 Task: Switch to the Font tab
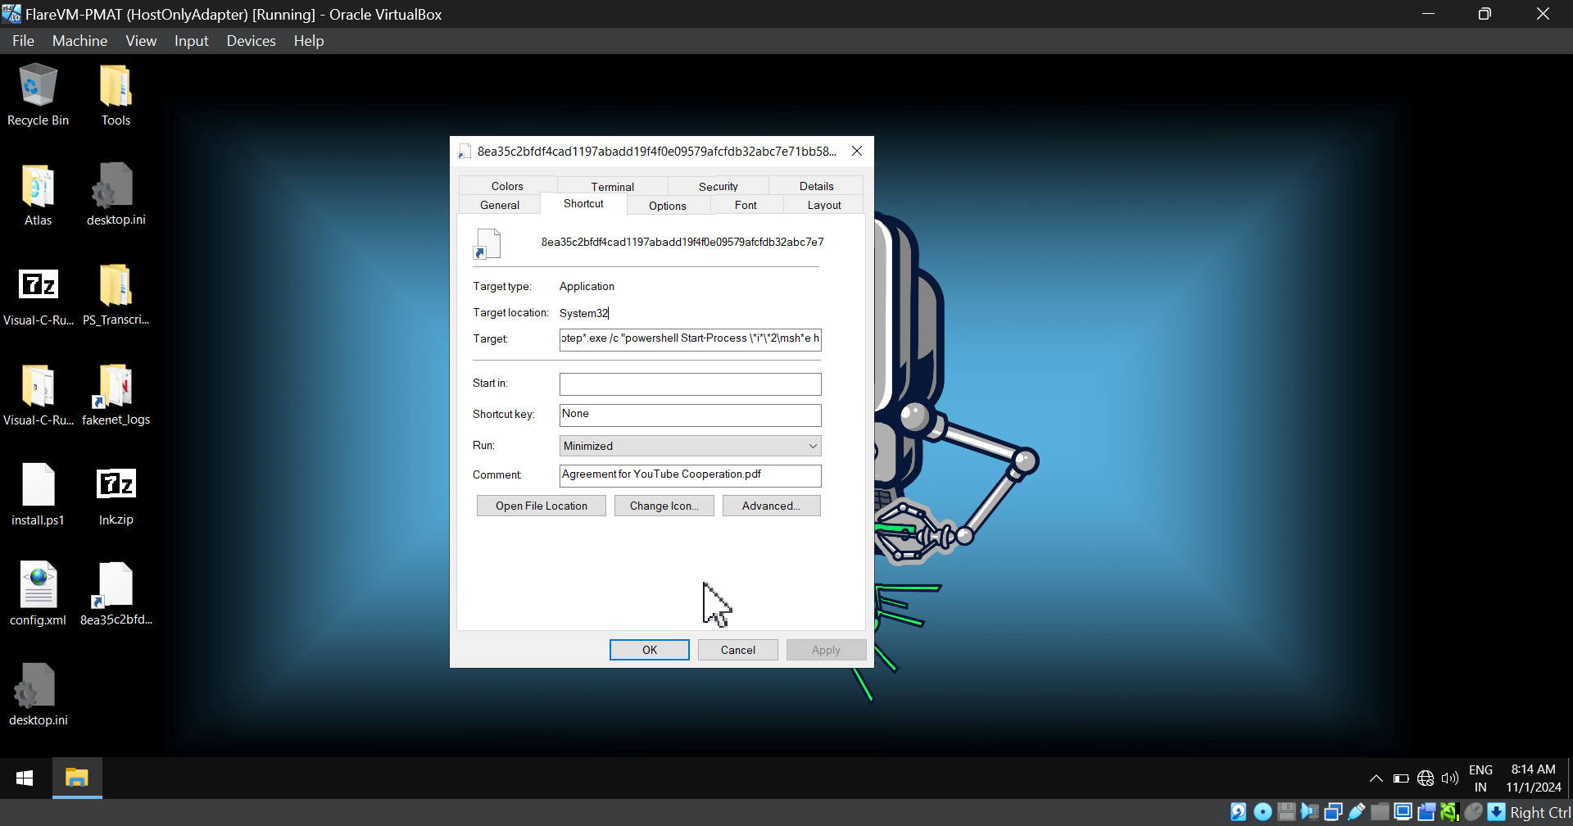[746, 205]
